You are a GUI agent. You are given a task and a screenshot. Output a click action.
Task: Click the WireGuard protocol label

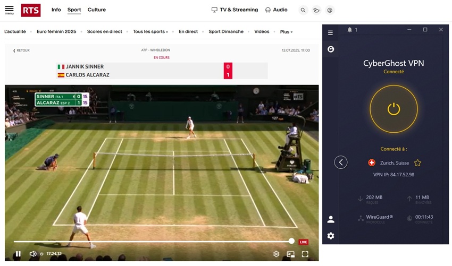pos(379,217)
